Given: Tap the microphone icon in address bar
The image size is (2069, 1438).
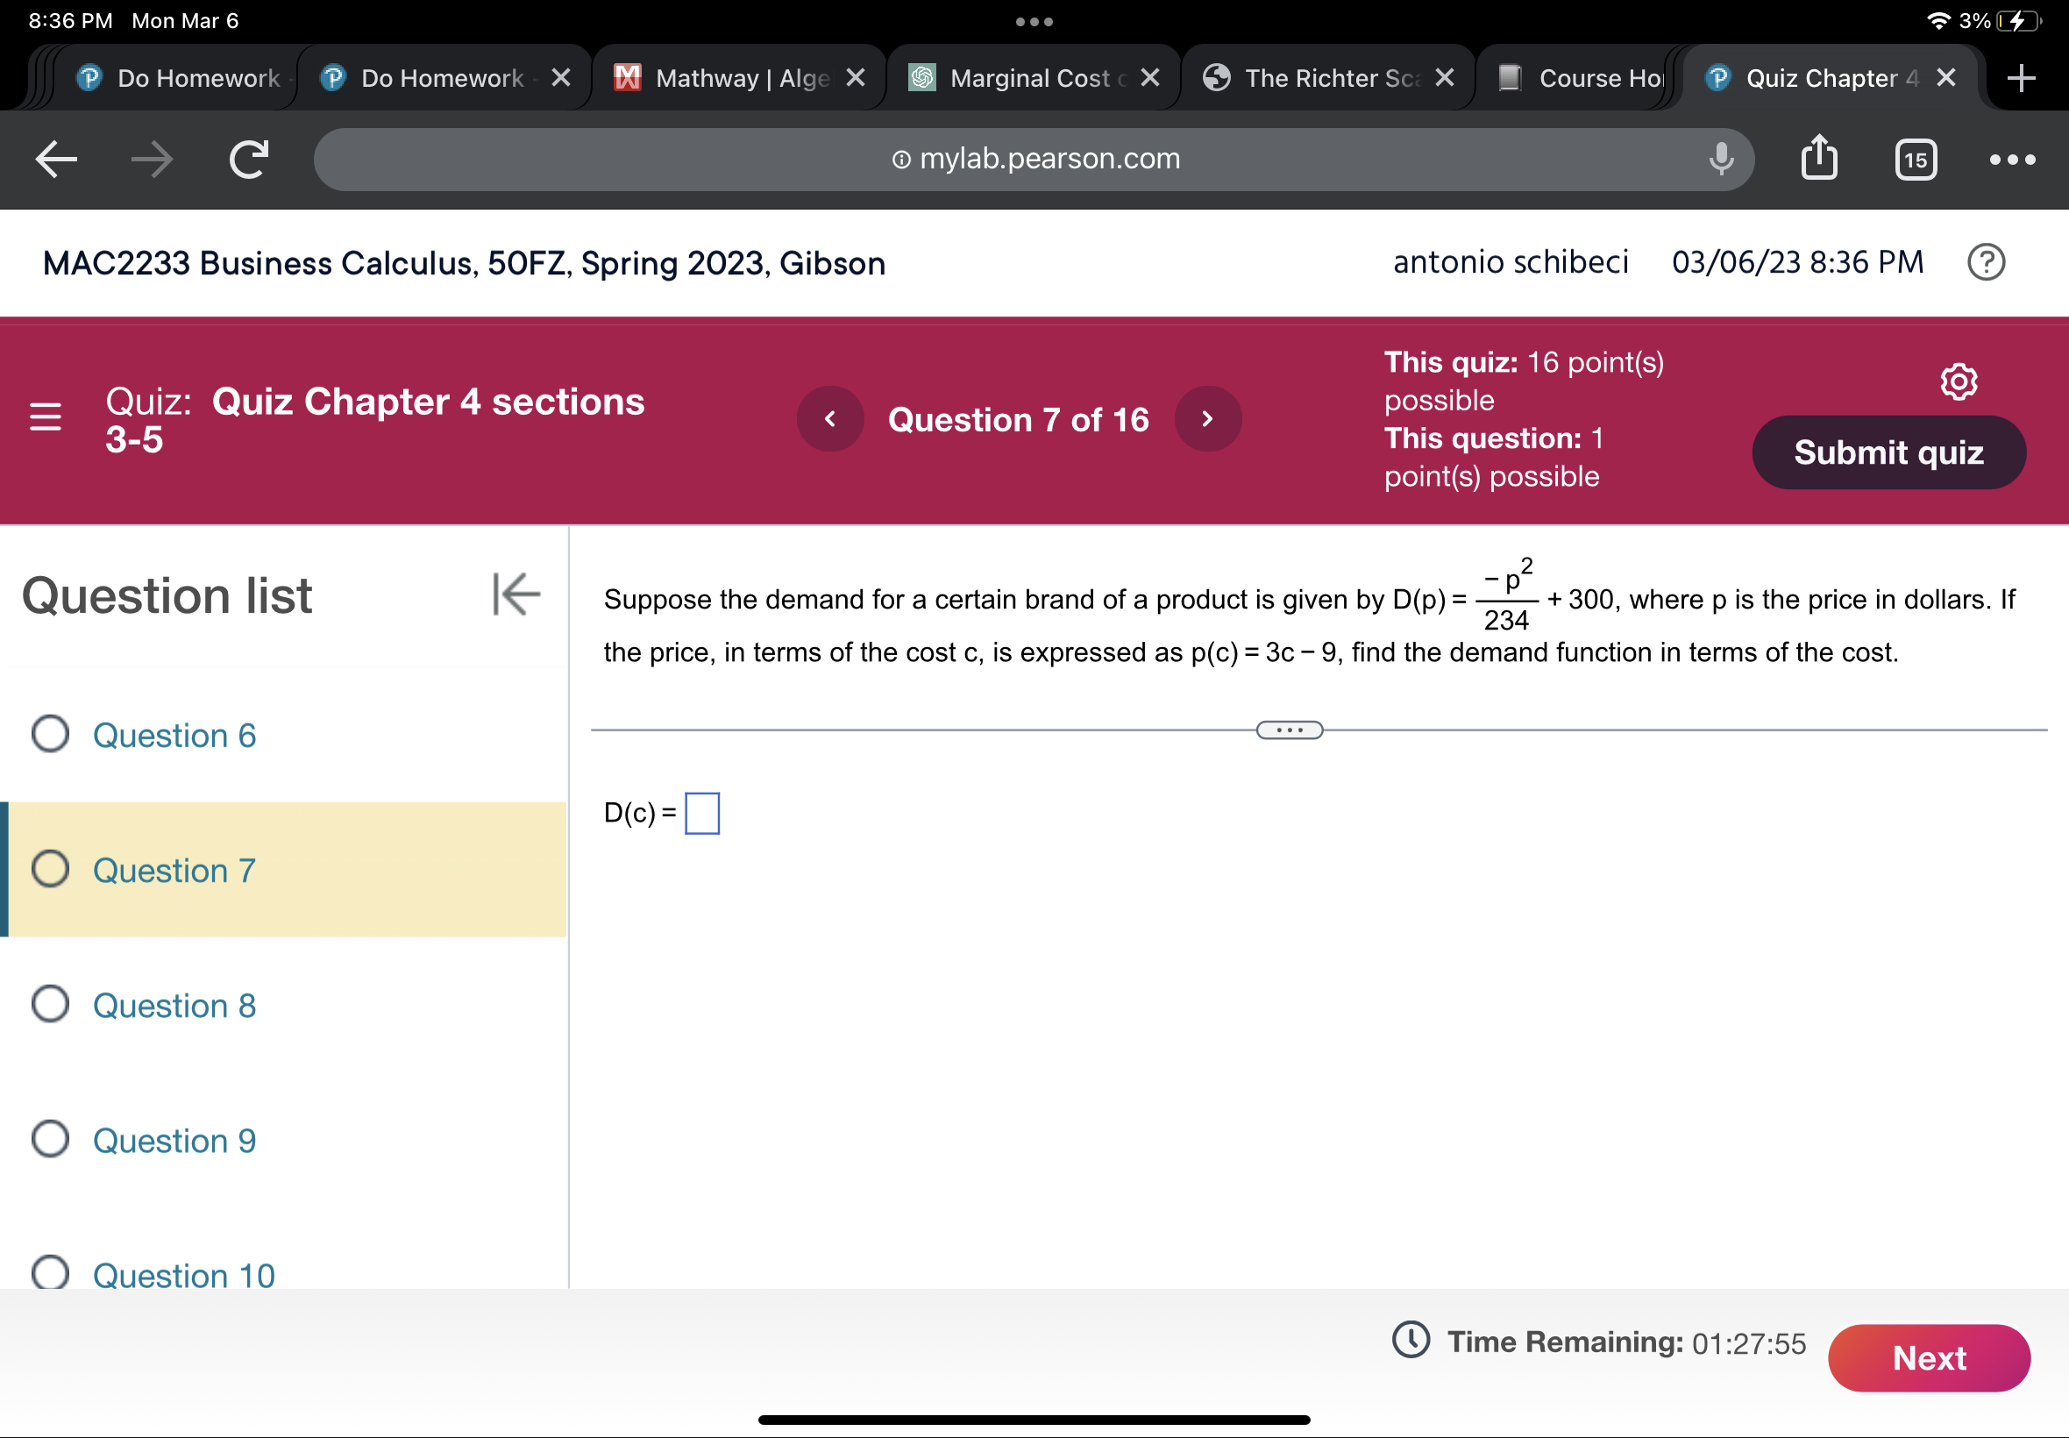Looking at the screenshot, I should pos(1719,159).
